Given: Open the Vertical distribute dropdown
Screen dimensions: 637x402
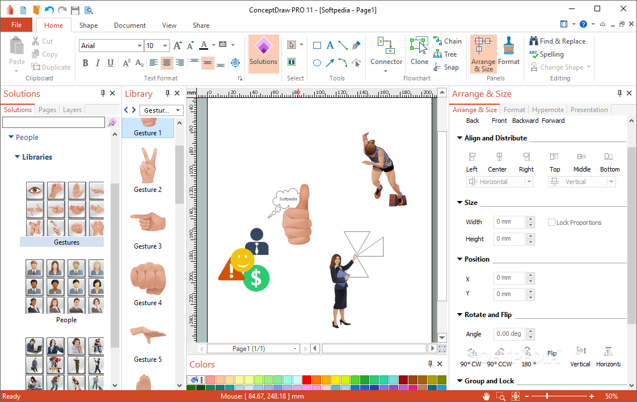Looking at the screenshot, I should (x=611, y=182).
